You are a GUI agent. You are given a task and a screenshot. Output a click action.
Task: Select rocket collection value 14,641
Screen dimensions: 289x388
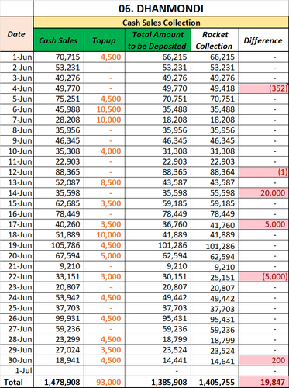(215, 360)
